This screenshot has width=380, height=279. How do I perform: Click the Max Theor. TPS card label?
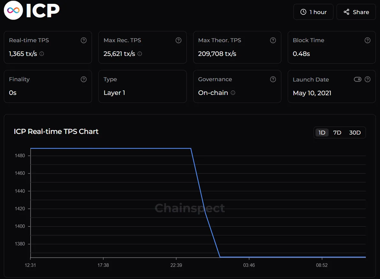(220, 40)
